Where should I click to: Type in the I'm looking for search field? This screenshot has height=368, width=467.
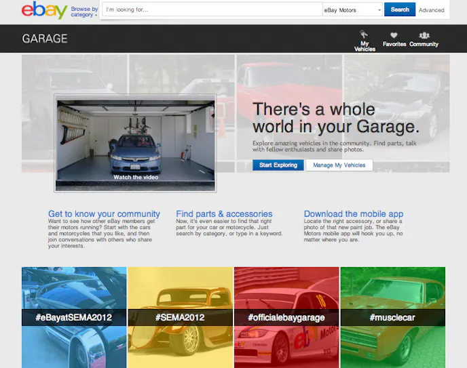(x=212, y=10)
